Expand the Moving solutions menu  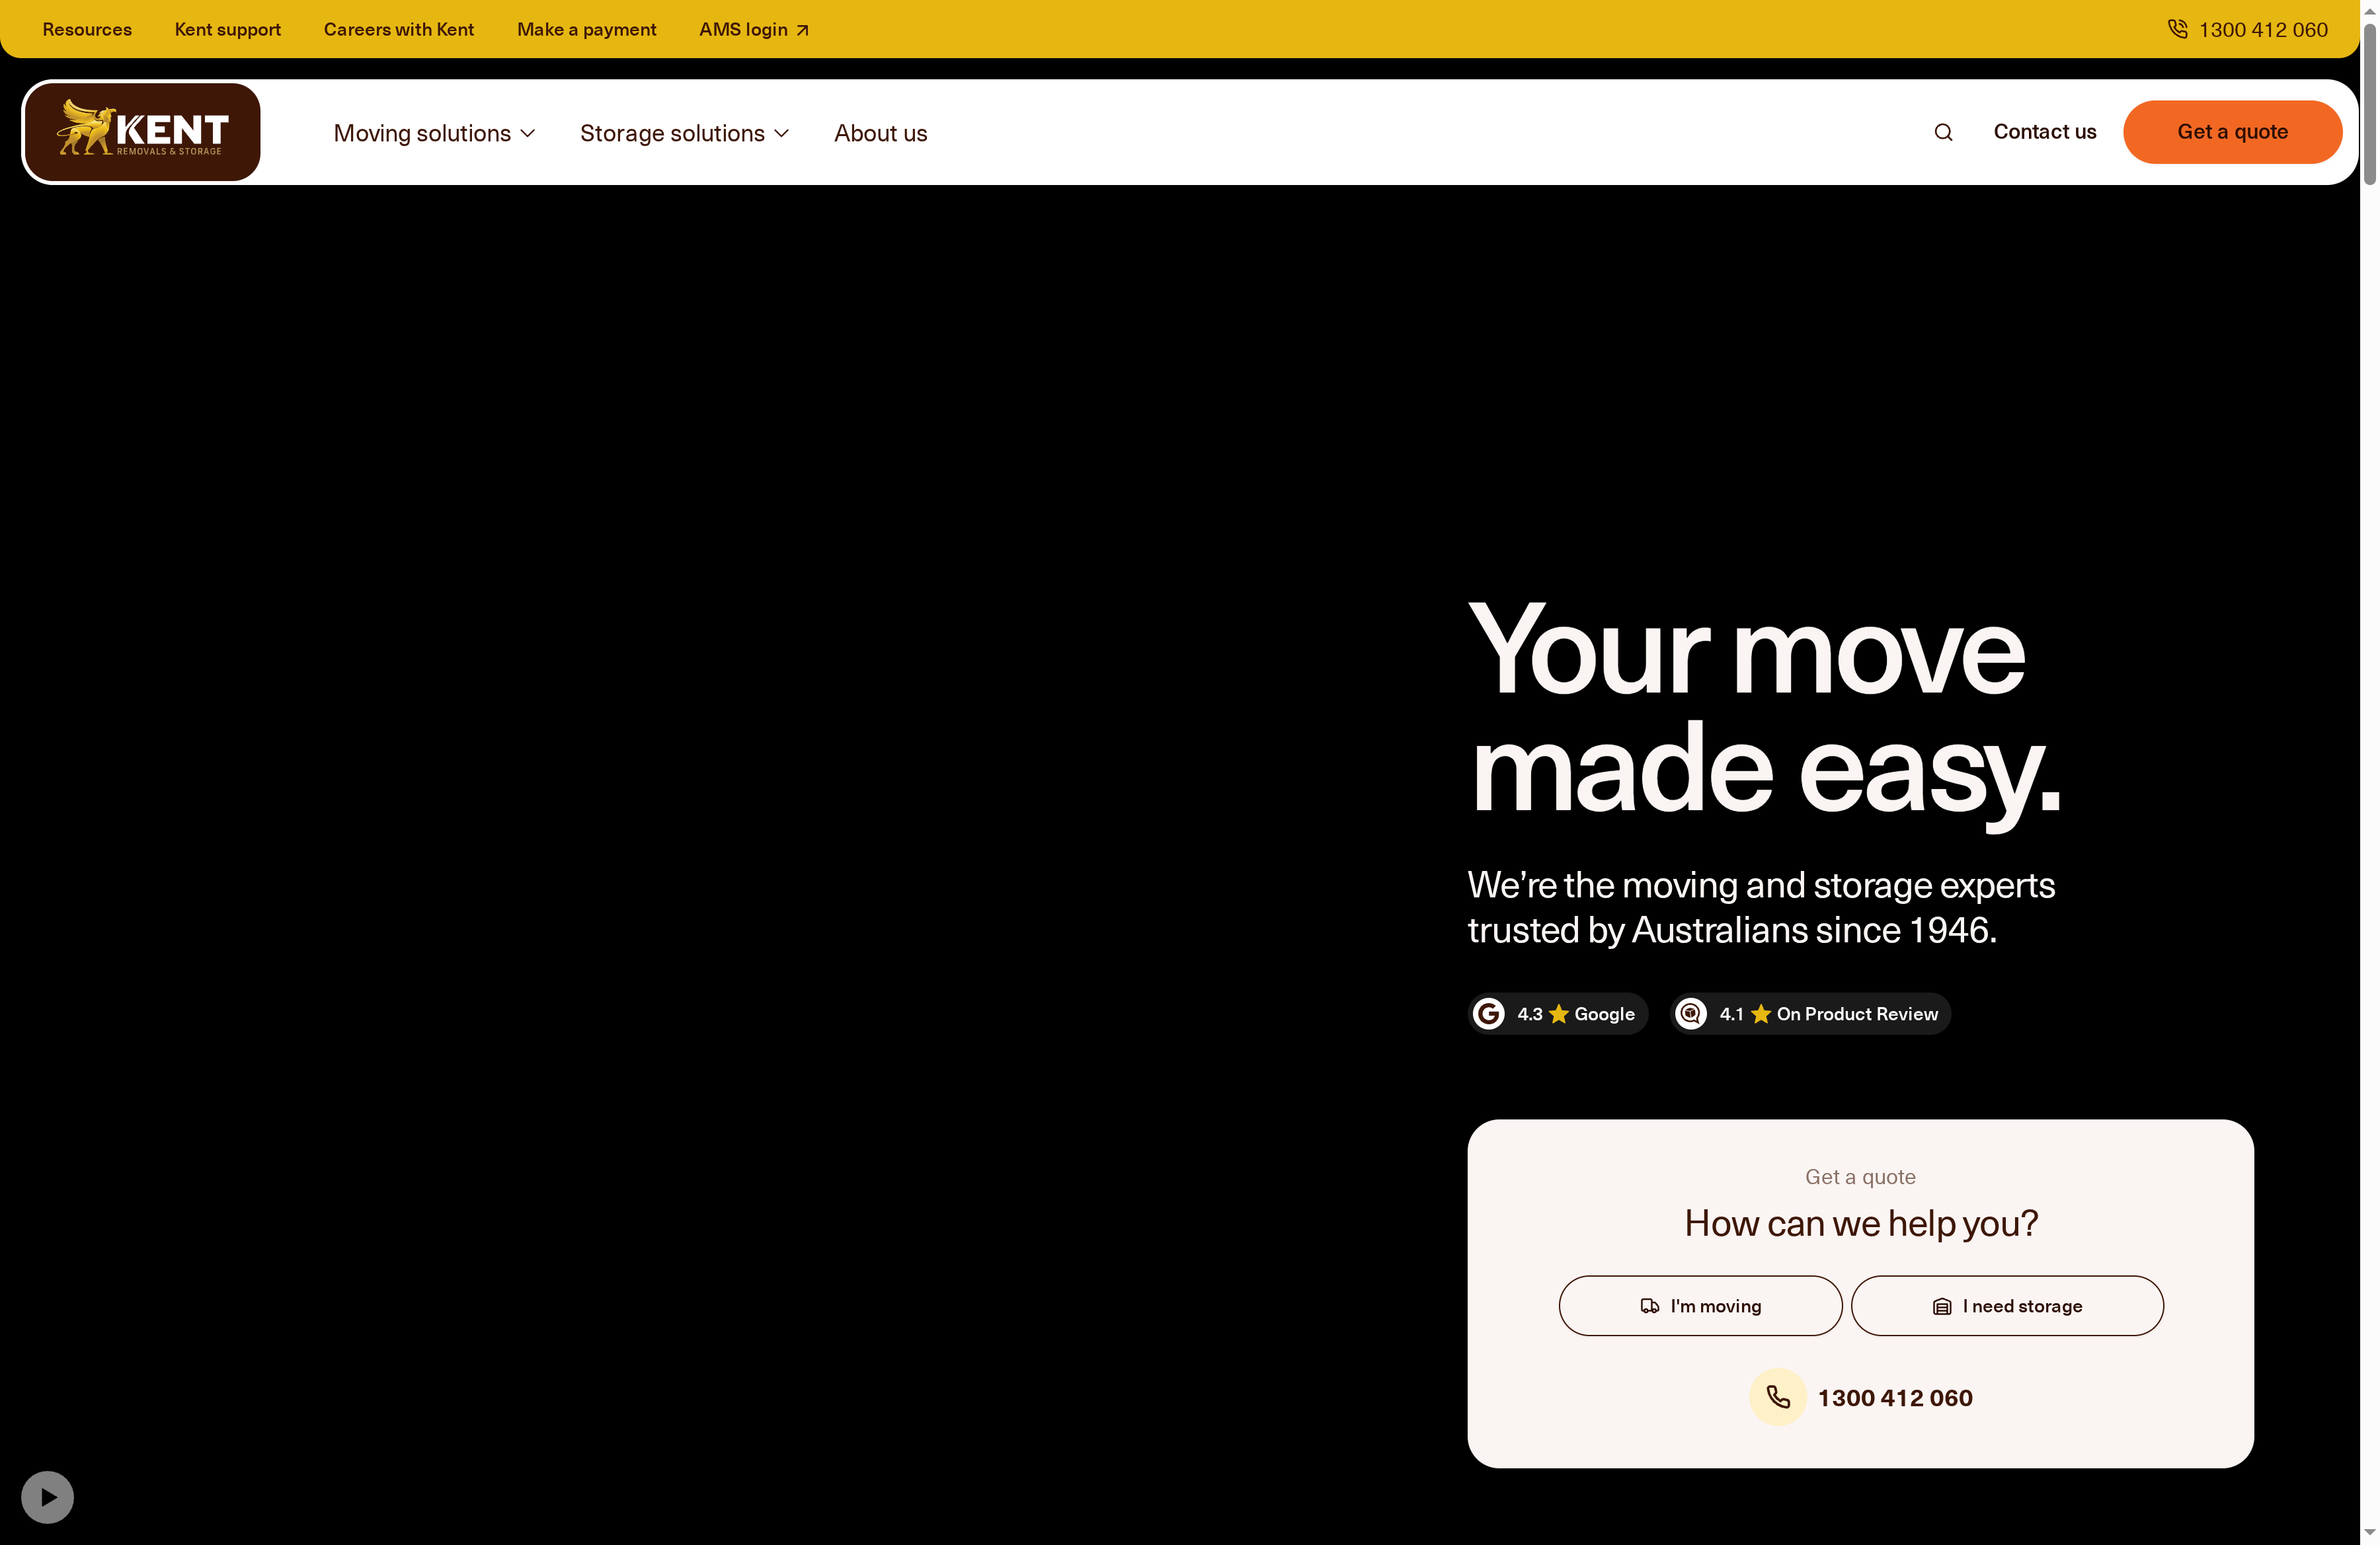[434, 133]
